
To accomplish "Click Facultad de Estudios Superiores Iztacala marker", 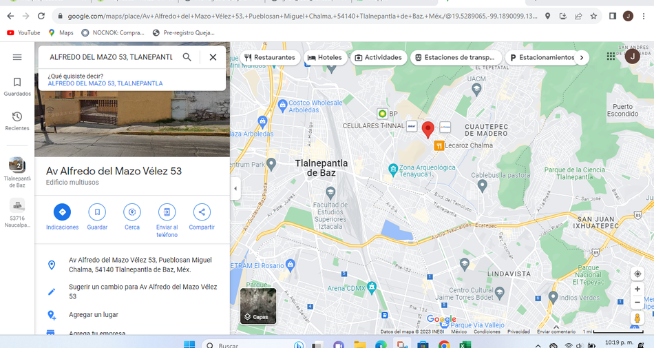I will point(330,192).
